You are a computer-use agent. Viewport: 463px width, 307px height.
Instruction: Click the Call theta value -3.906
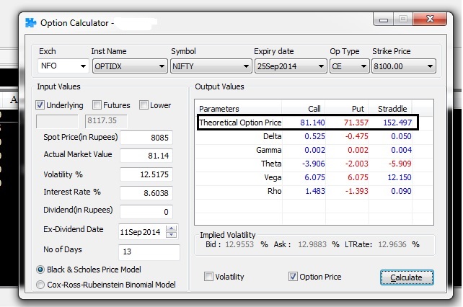pos(313,164)
